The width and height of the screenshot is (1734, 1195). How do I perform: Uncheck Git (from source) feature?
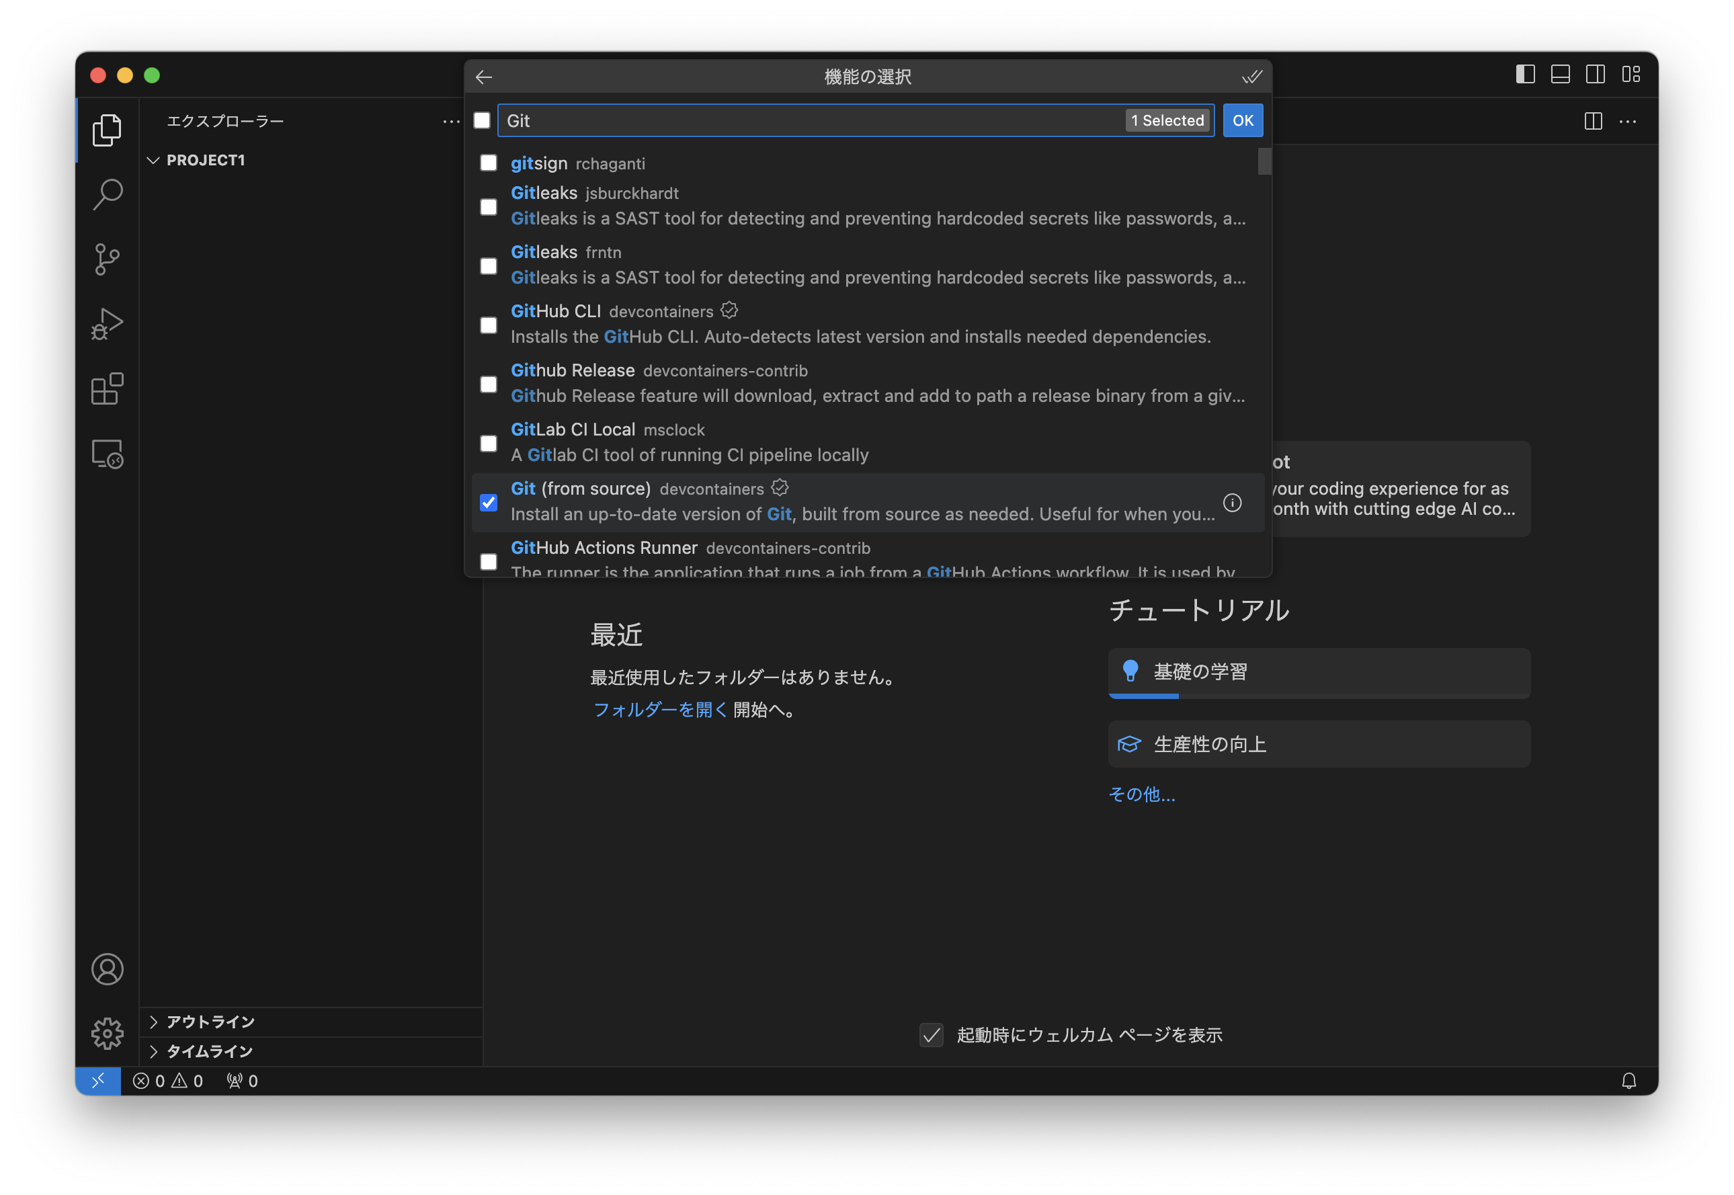(488, 503)
